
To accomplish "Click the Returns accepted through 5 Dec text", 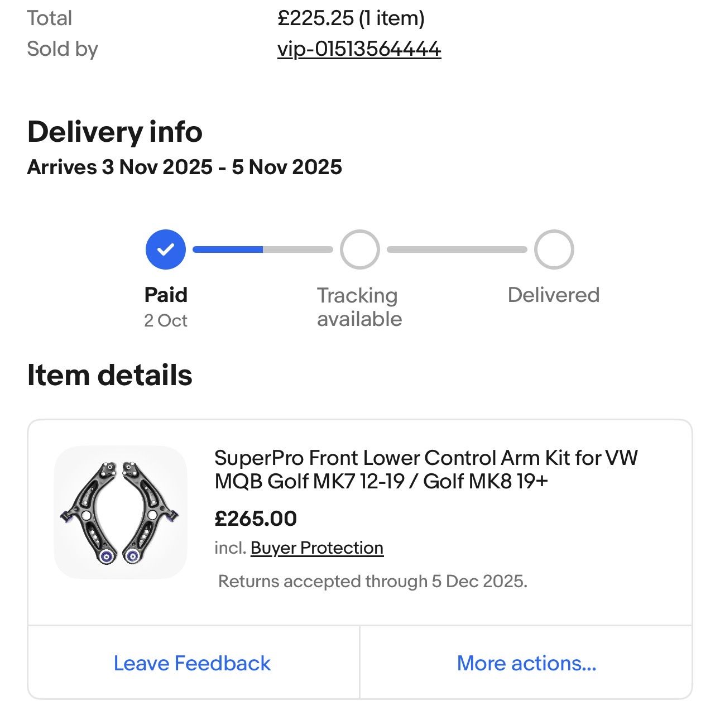I will coord(372,582).
